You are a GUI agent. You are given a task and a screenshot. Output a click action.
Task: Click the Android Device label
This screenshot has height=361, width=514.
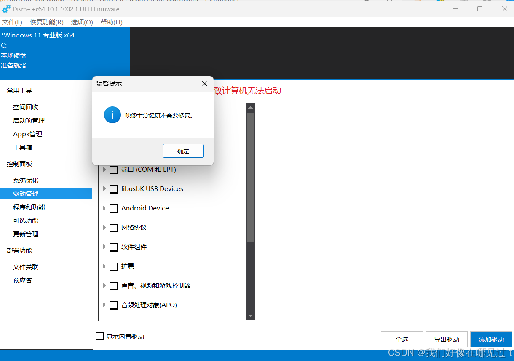pos(145,208)
